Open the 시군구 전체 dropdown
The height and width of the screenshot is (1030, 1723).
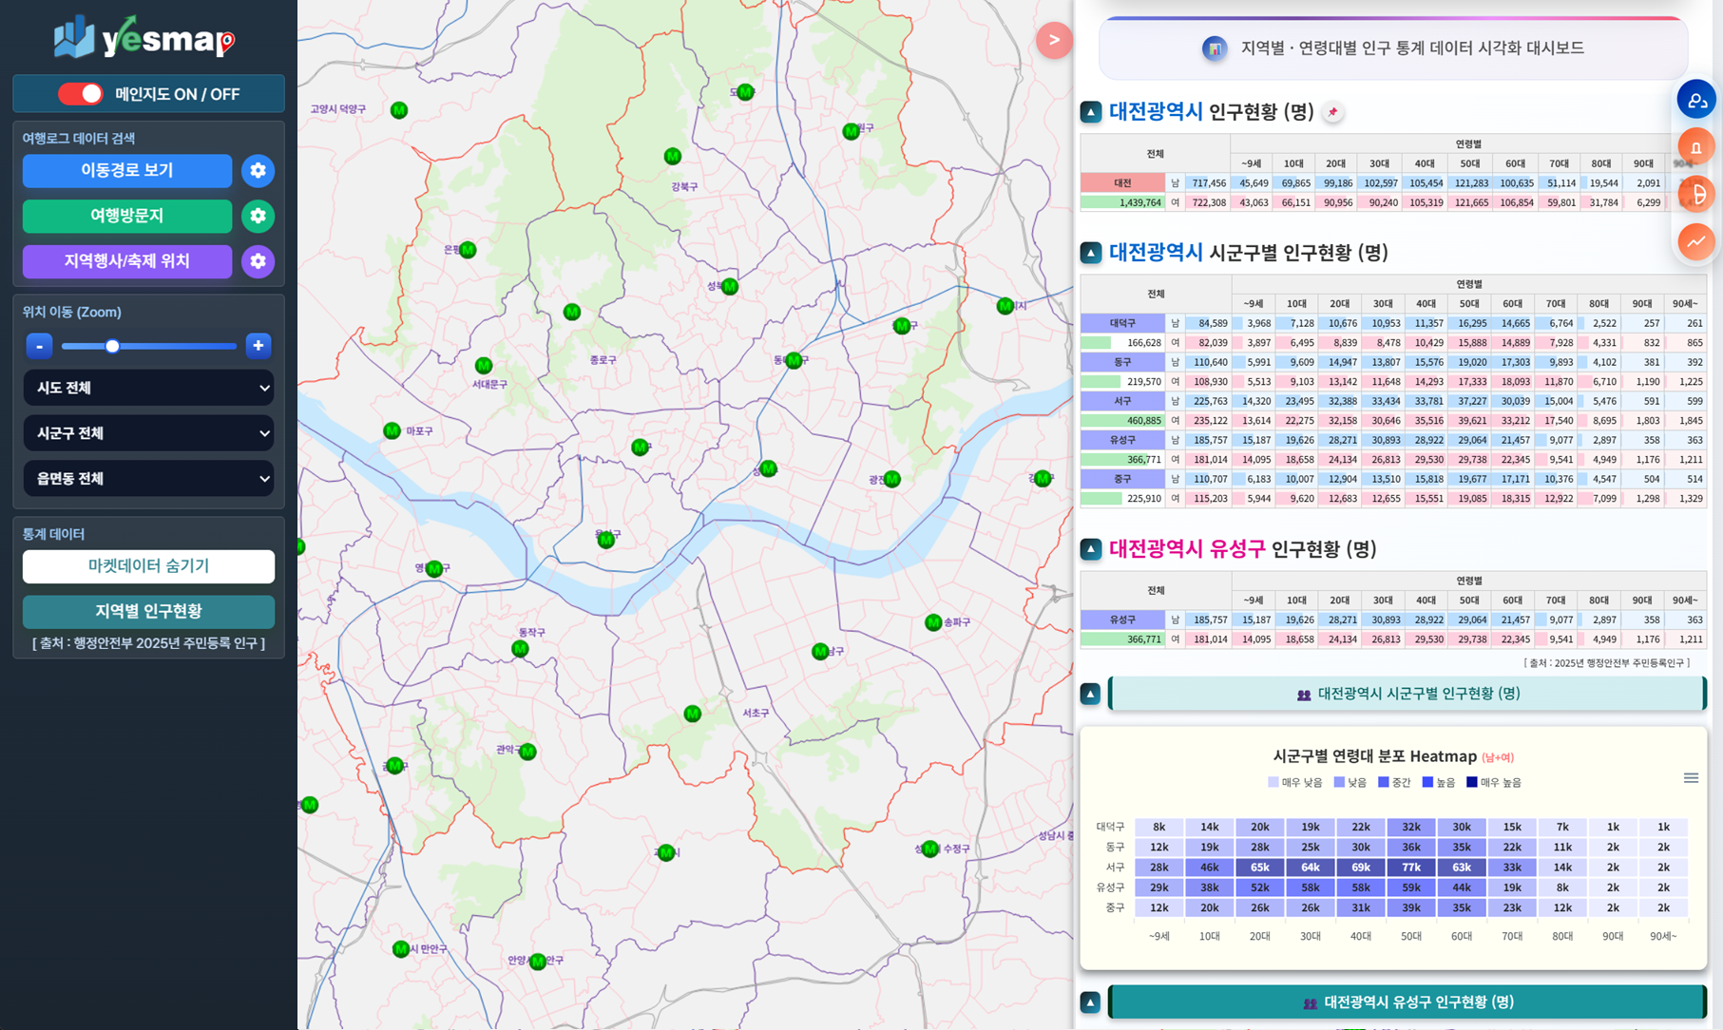click(x=148, y=433)
